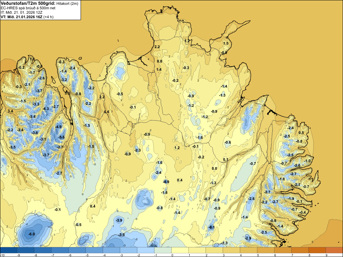Select the pale green legend swatch between -1 and 0
The height and width of the screenshot is (257, 343).
[x=163, y=250]
